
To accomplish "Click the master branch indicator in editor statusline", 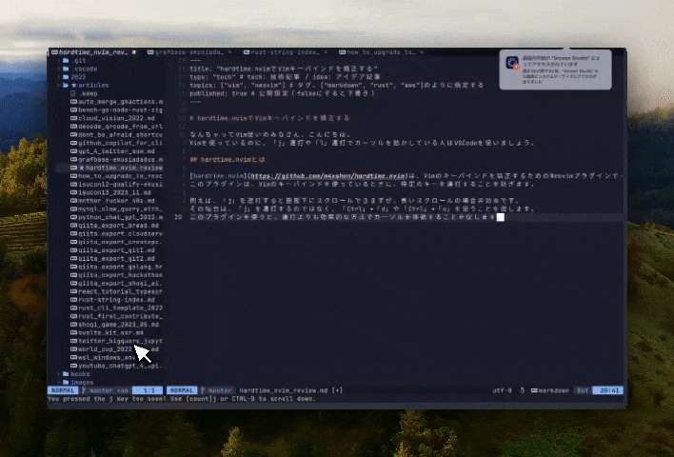I will (x=217, y=390).
